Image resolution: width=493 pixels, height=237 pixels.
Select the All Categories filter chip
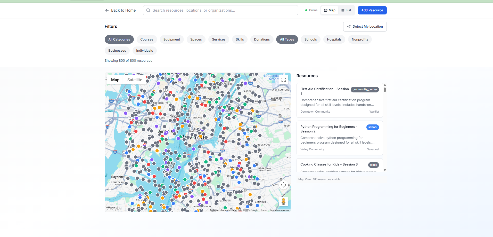pyautogui.click(x=119, y=40)
